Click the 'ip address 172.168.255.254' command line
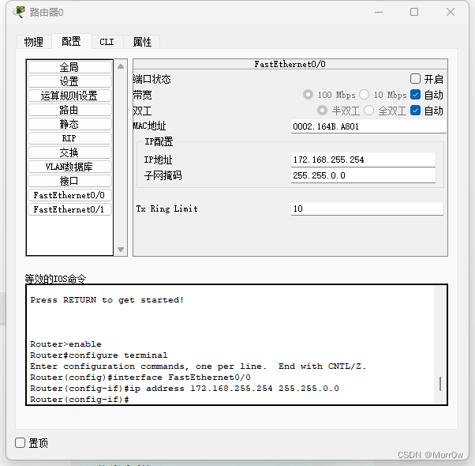Screen dimensions: 475x466 pyautogui.click(x=185, y=389)
